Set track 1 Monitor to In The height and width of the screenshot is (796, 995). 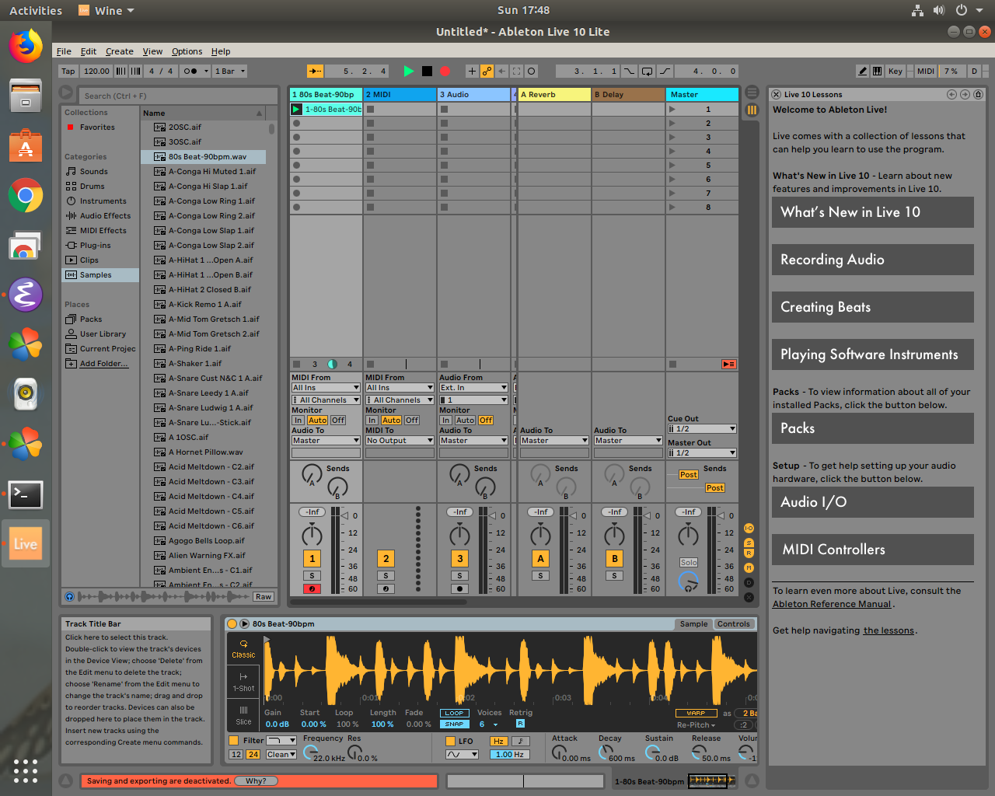coord(298,420)
